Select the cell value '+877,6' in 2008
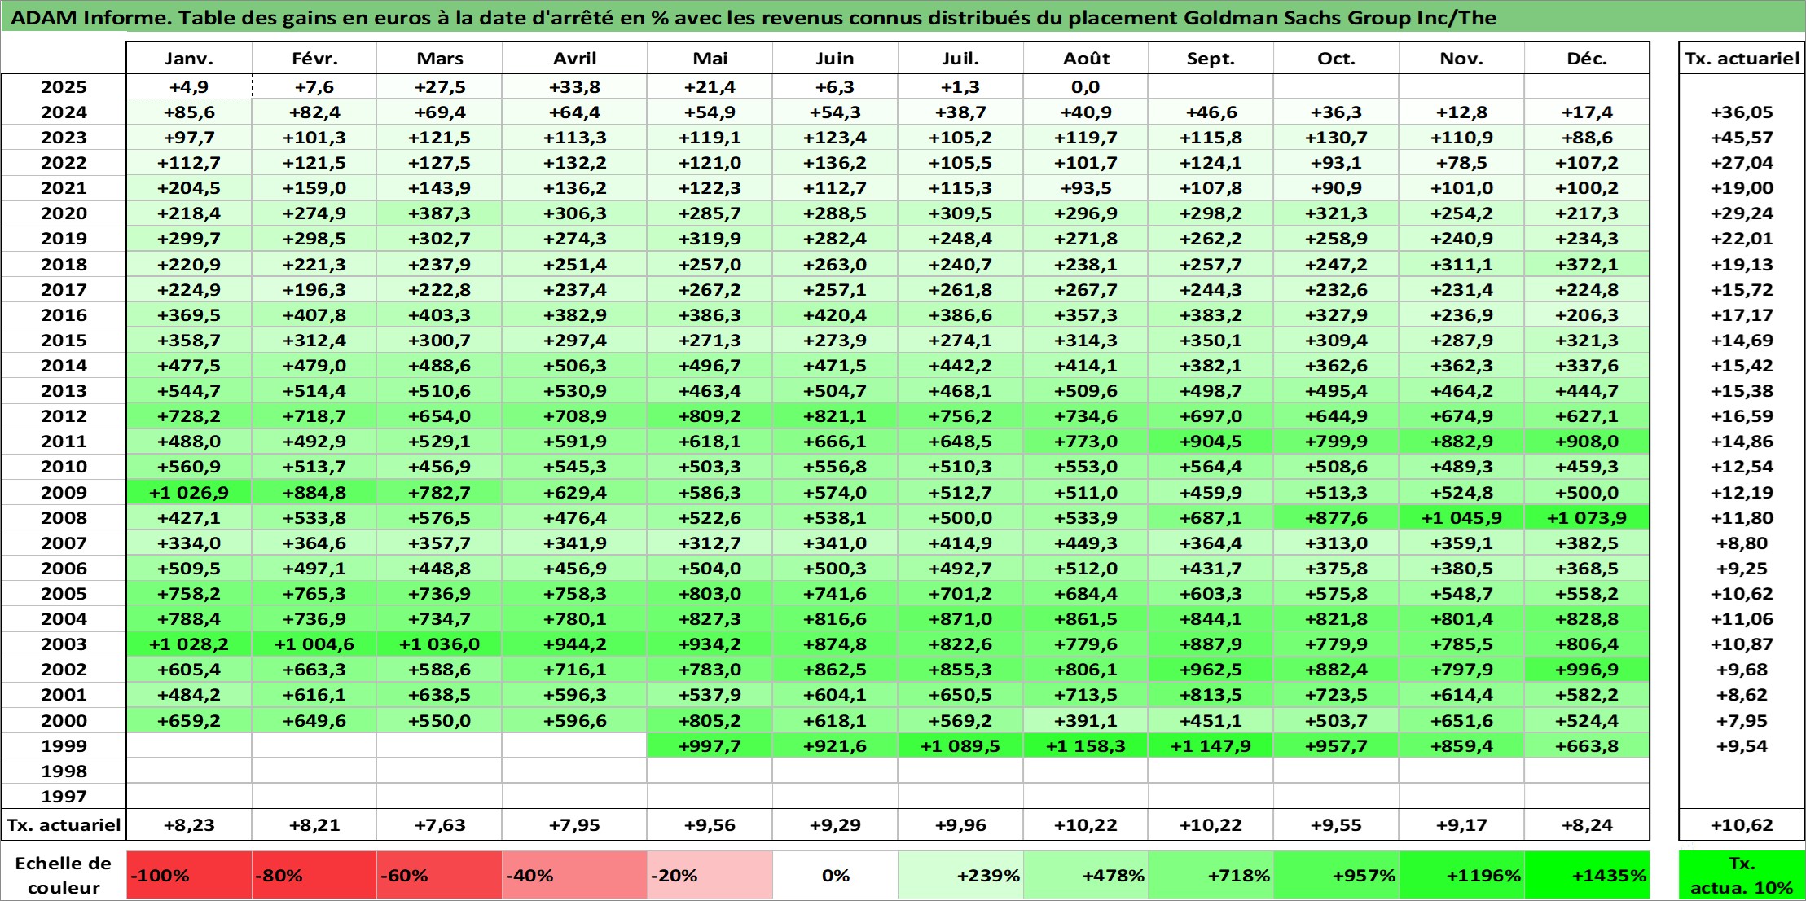 [x=1336, y=517]
